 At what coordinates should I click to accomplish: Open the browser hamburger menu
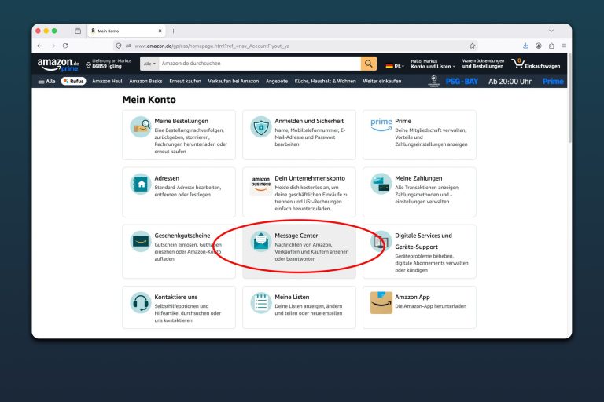[564, 46]
